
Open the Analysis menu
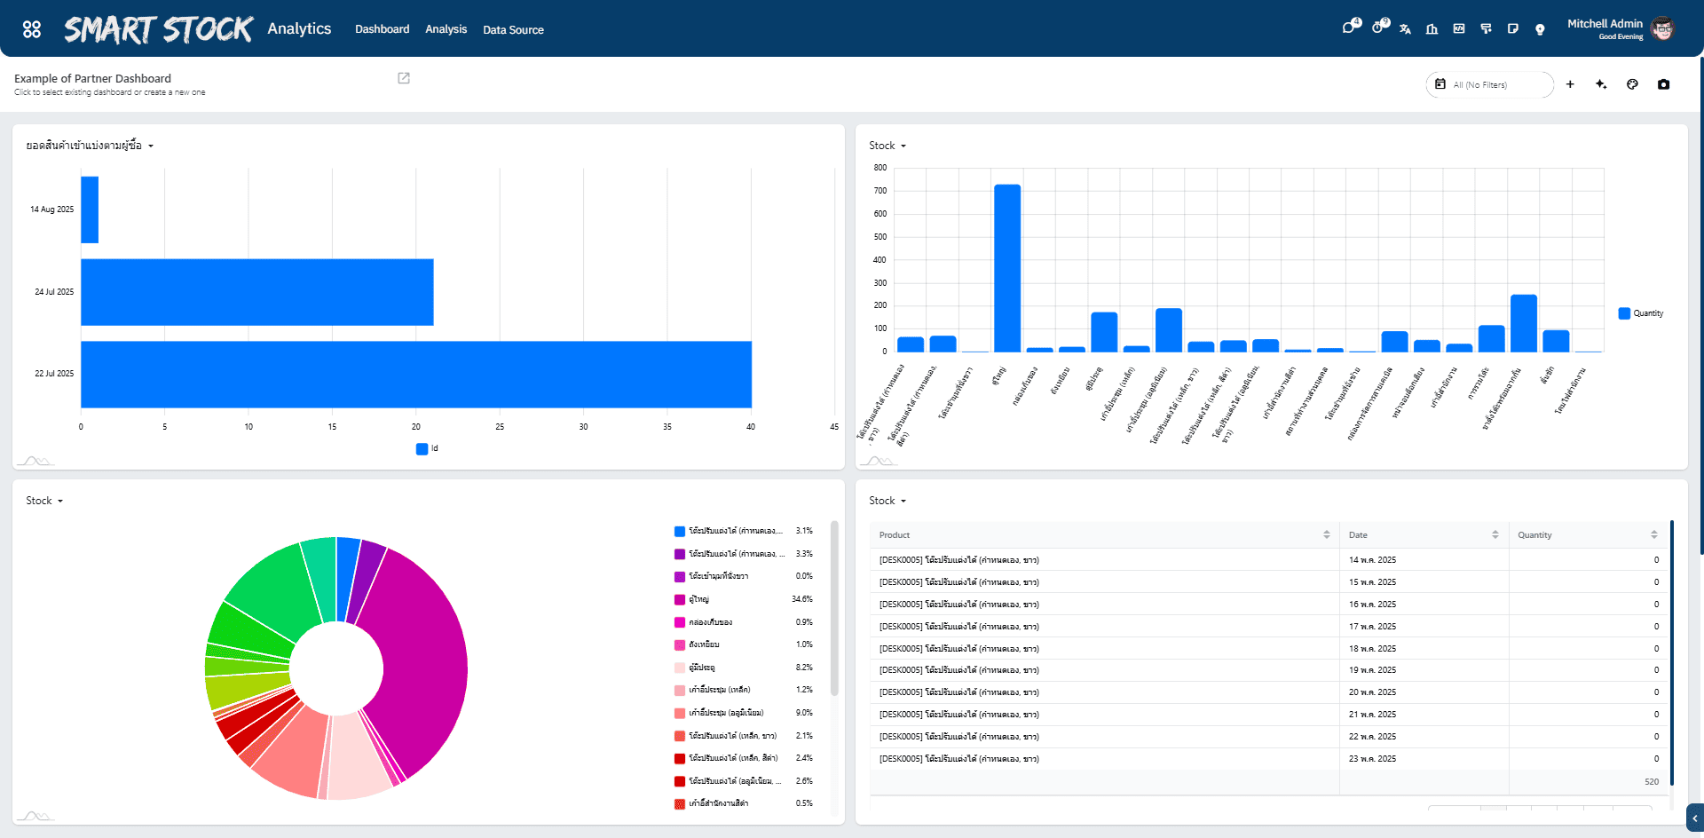[446, 29]
